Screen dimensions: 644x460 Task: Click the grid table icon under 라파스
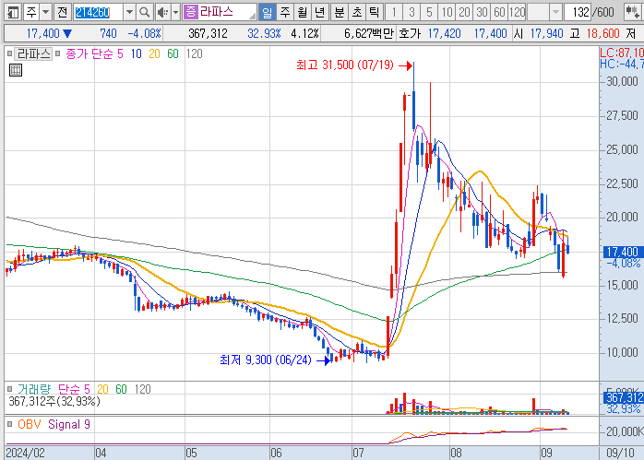click(16, 70)
